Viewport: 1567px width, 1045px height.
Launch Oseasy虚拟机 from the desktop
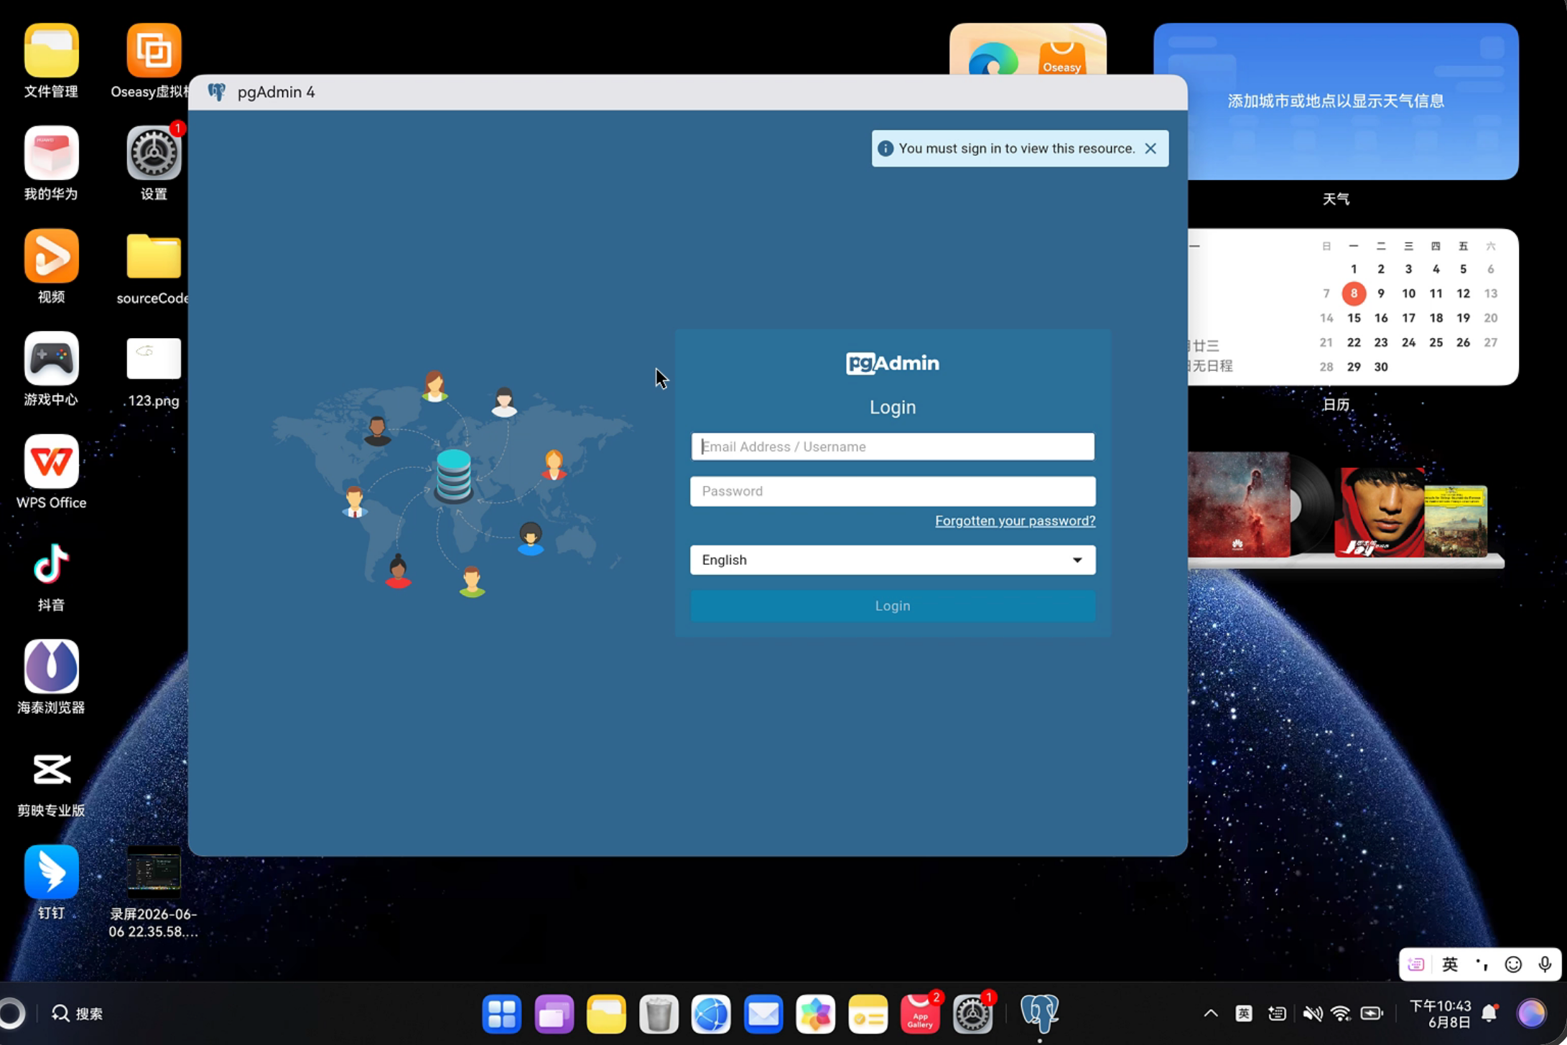(x=154, y=50)
